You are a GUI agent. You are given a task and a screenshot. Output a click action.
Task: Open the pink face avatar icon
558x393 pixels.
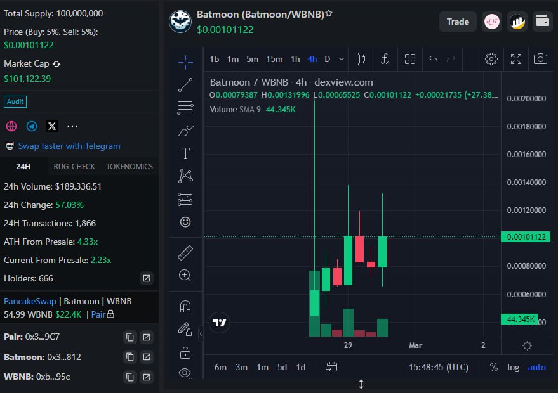point(492,22)
